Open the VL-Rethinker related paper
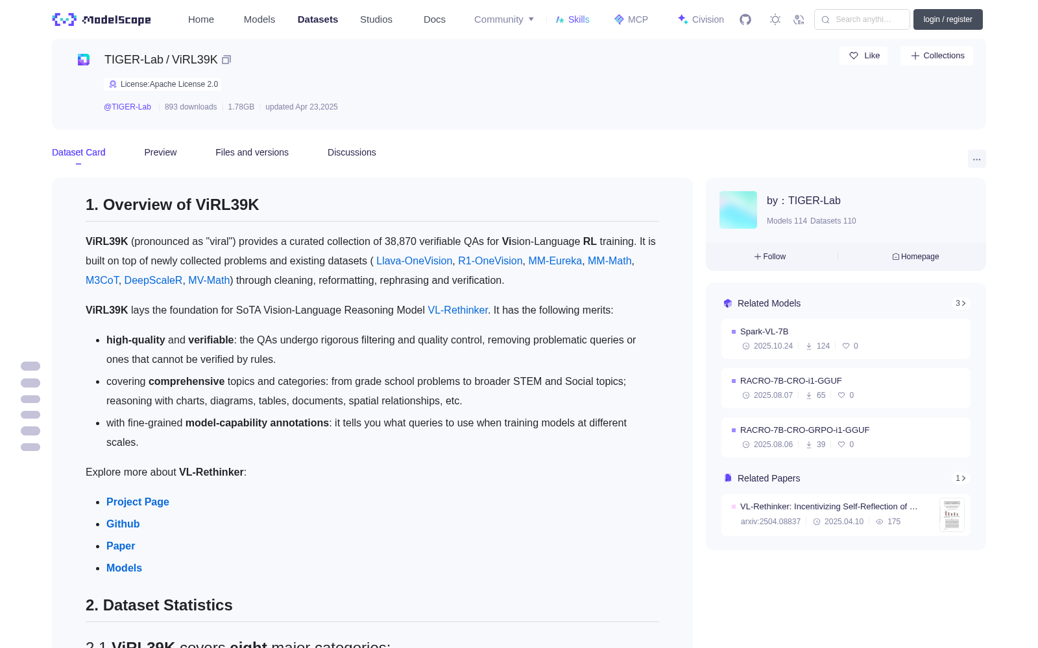This screenshot has width=1038, height=648. [x=846, y=515]
